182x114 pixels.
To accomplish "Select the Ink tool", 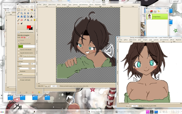I will [28, 20].
